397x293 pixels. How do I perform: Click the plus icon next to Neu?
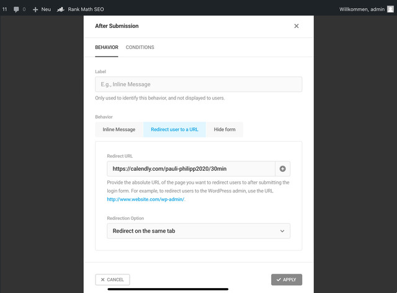click(35, 9)
